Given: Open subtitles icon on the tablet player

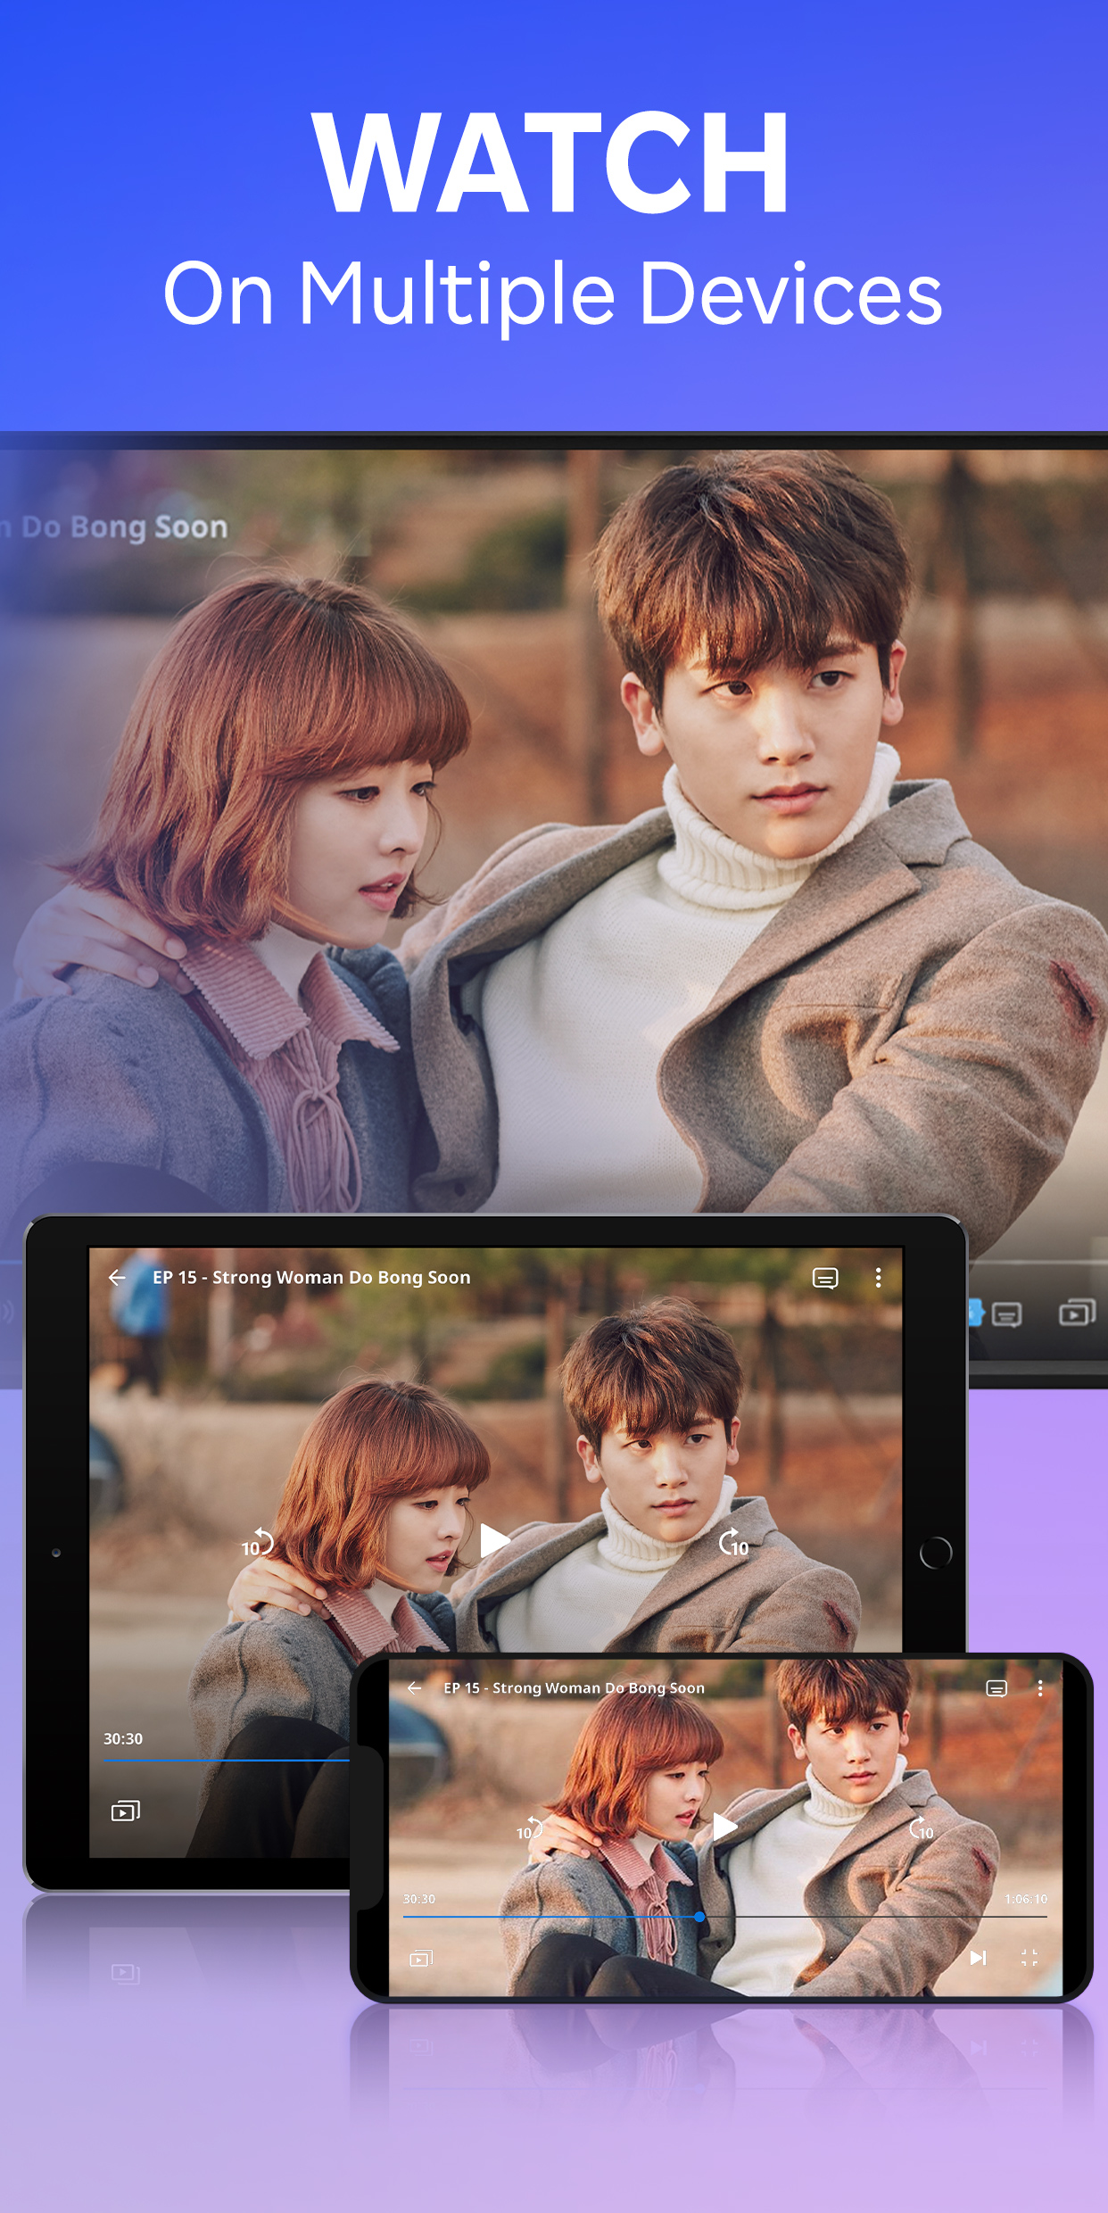Looking at the screenshot, I should [x=825, y=1278].
